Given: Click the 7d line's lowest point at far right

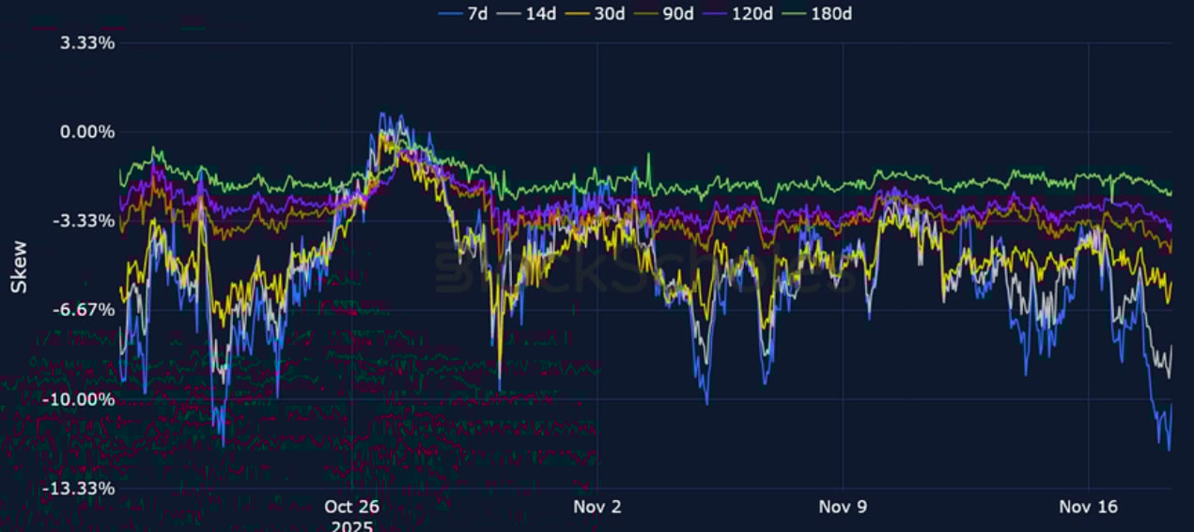Looking at the screenshot, I should pos(1168,449).
